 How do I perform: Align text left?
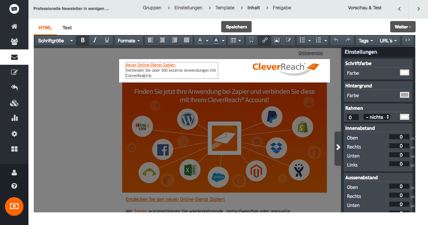151,40
